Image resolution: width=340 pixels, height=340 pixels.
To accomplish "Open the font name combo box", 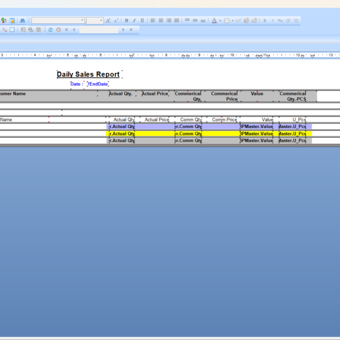I will coord(58,20).
